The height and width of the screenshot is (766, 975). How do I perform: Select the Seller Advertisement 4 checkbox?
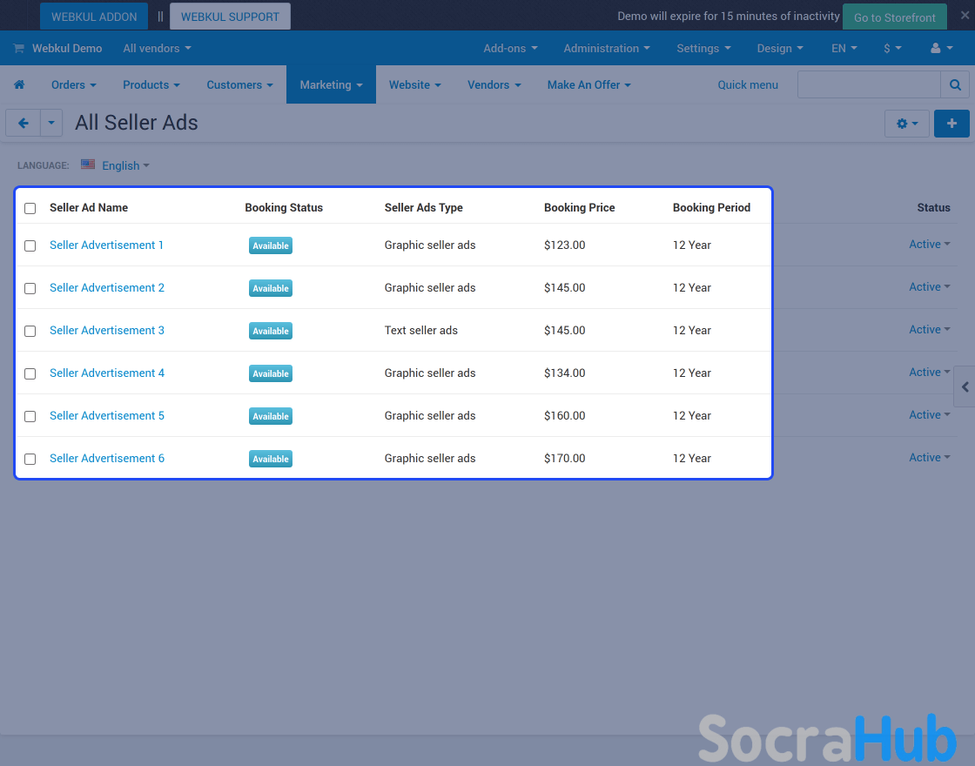pos(30,374)
